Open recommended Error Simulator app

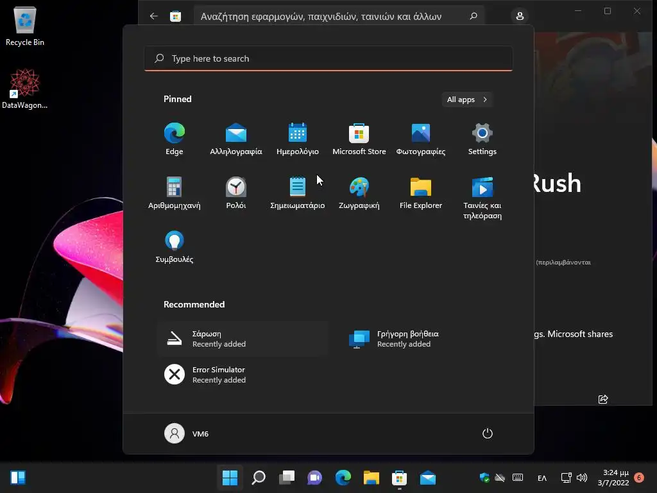point(243,375)
